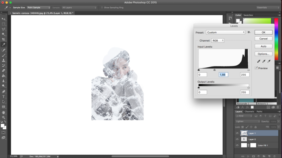Select the Path Selection tool
282x158 pixels.
point(3,102)
